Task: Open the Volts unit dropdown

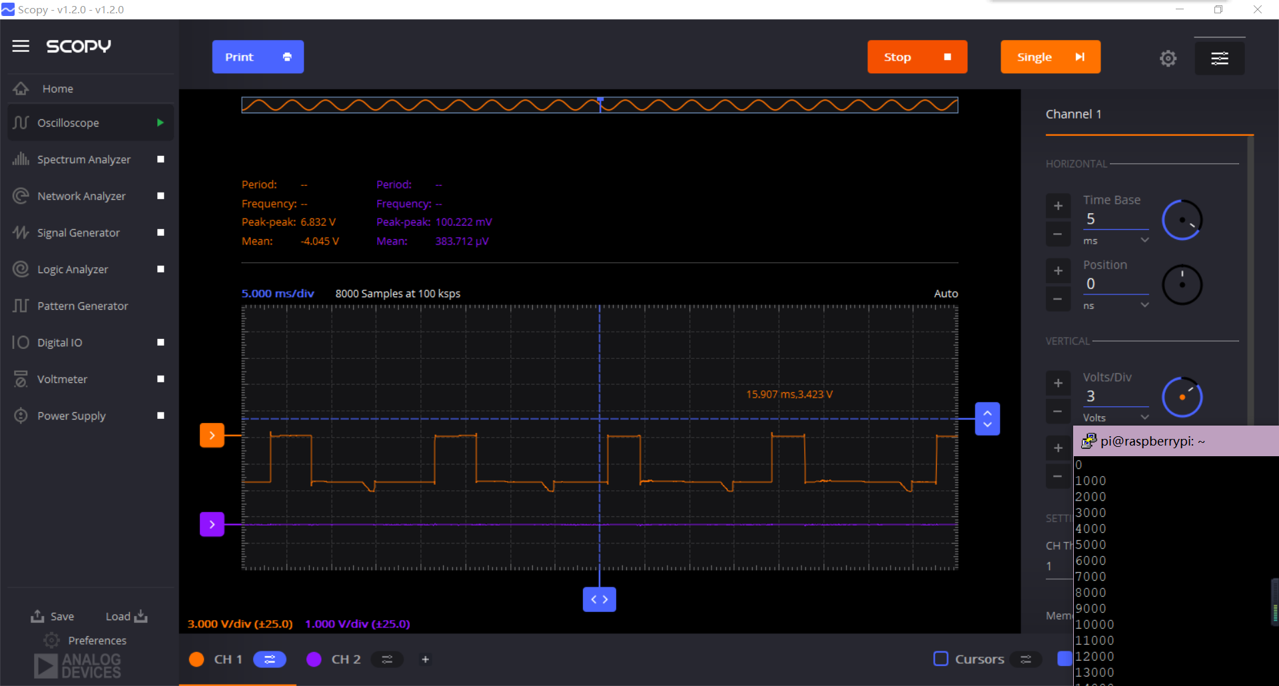Action: [x=1116, y=418]
